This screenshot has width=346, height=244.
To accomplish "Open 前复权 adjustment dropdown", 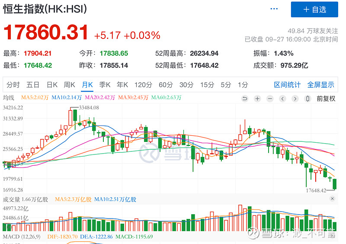I will click(326, 99).
